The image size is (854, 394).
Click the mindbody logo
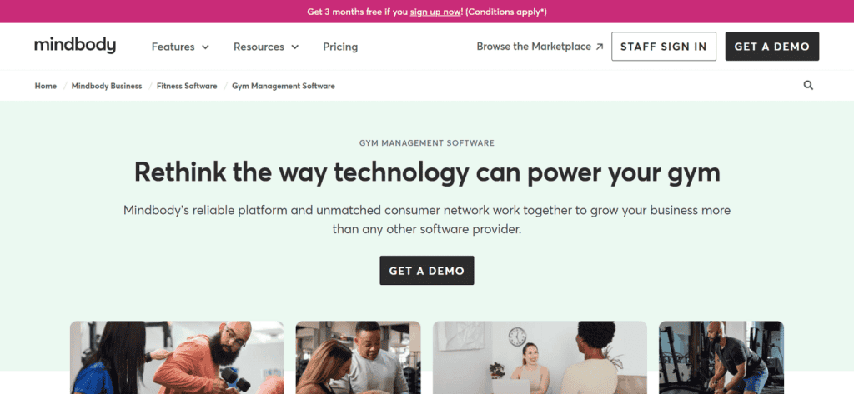[75, 46]
